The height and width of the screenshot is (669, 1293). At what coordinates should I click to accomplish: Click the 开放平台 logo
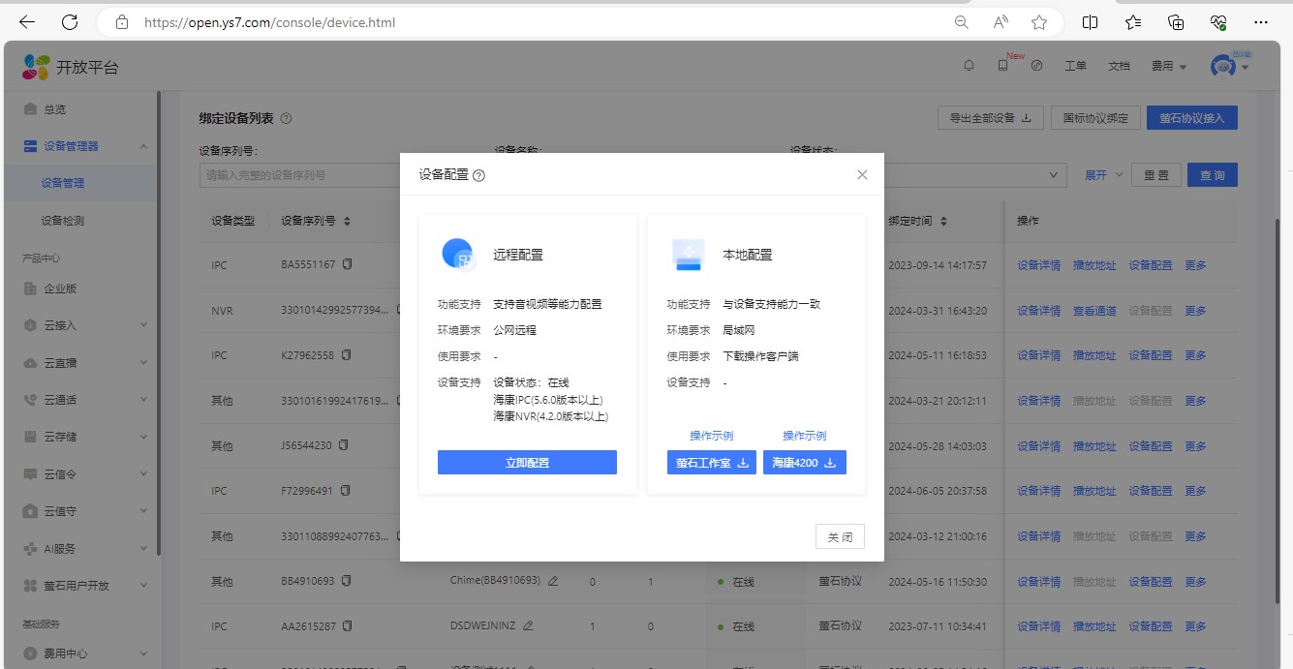[72, 67]
